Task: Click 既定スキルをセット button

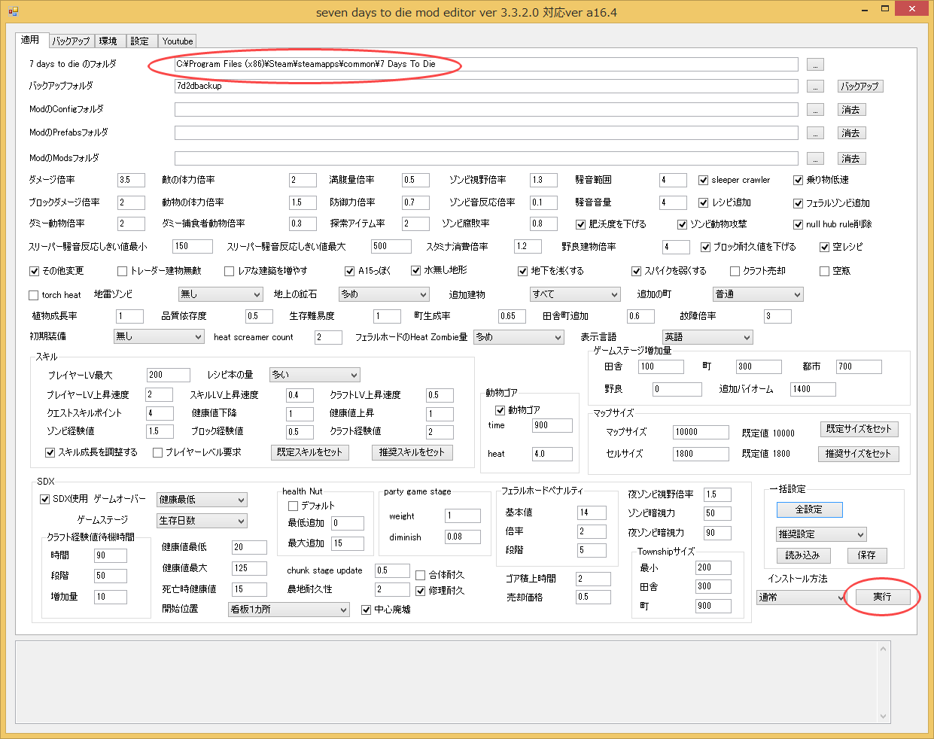Action: tap(309, 452)
